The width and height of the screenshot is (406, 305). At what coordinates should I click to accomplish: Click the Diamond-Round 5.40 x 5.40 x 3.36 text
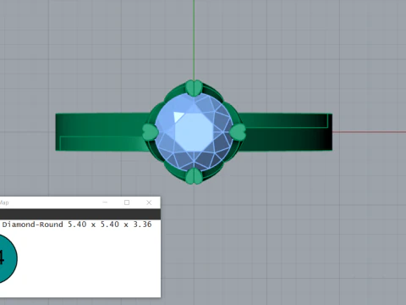point(77,225)
